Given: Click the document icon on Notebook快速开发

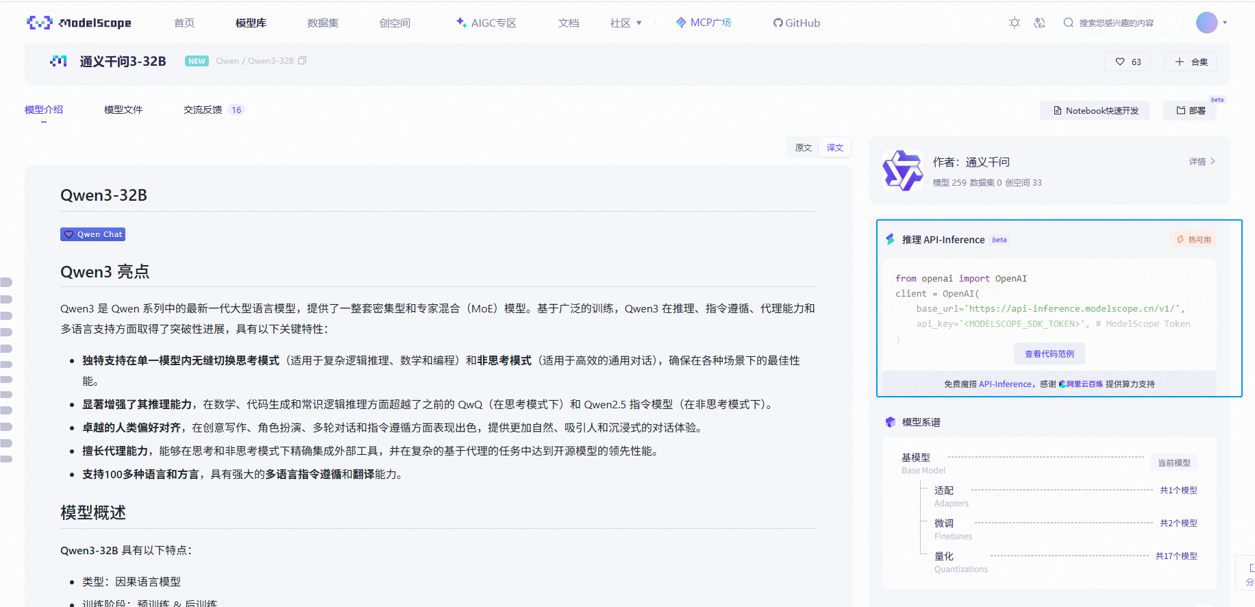Looking at the screenshot, I should point(1057,110).
